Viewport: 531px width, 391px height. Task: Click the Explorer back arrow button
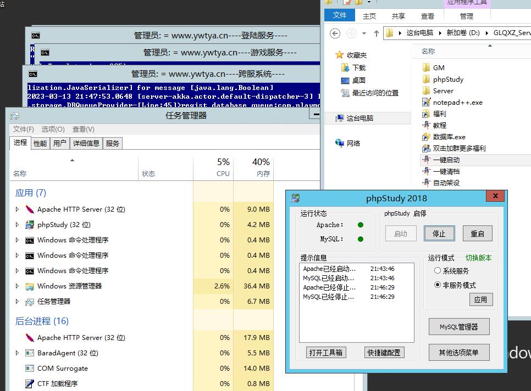coord(335,33)
